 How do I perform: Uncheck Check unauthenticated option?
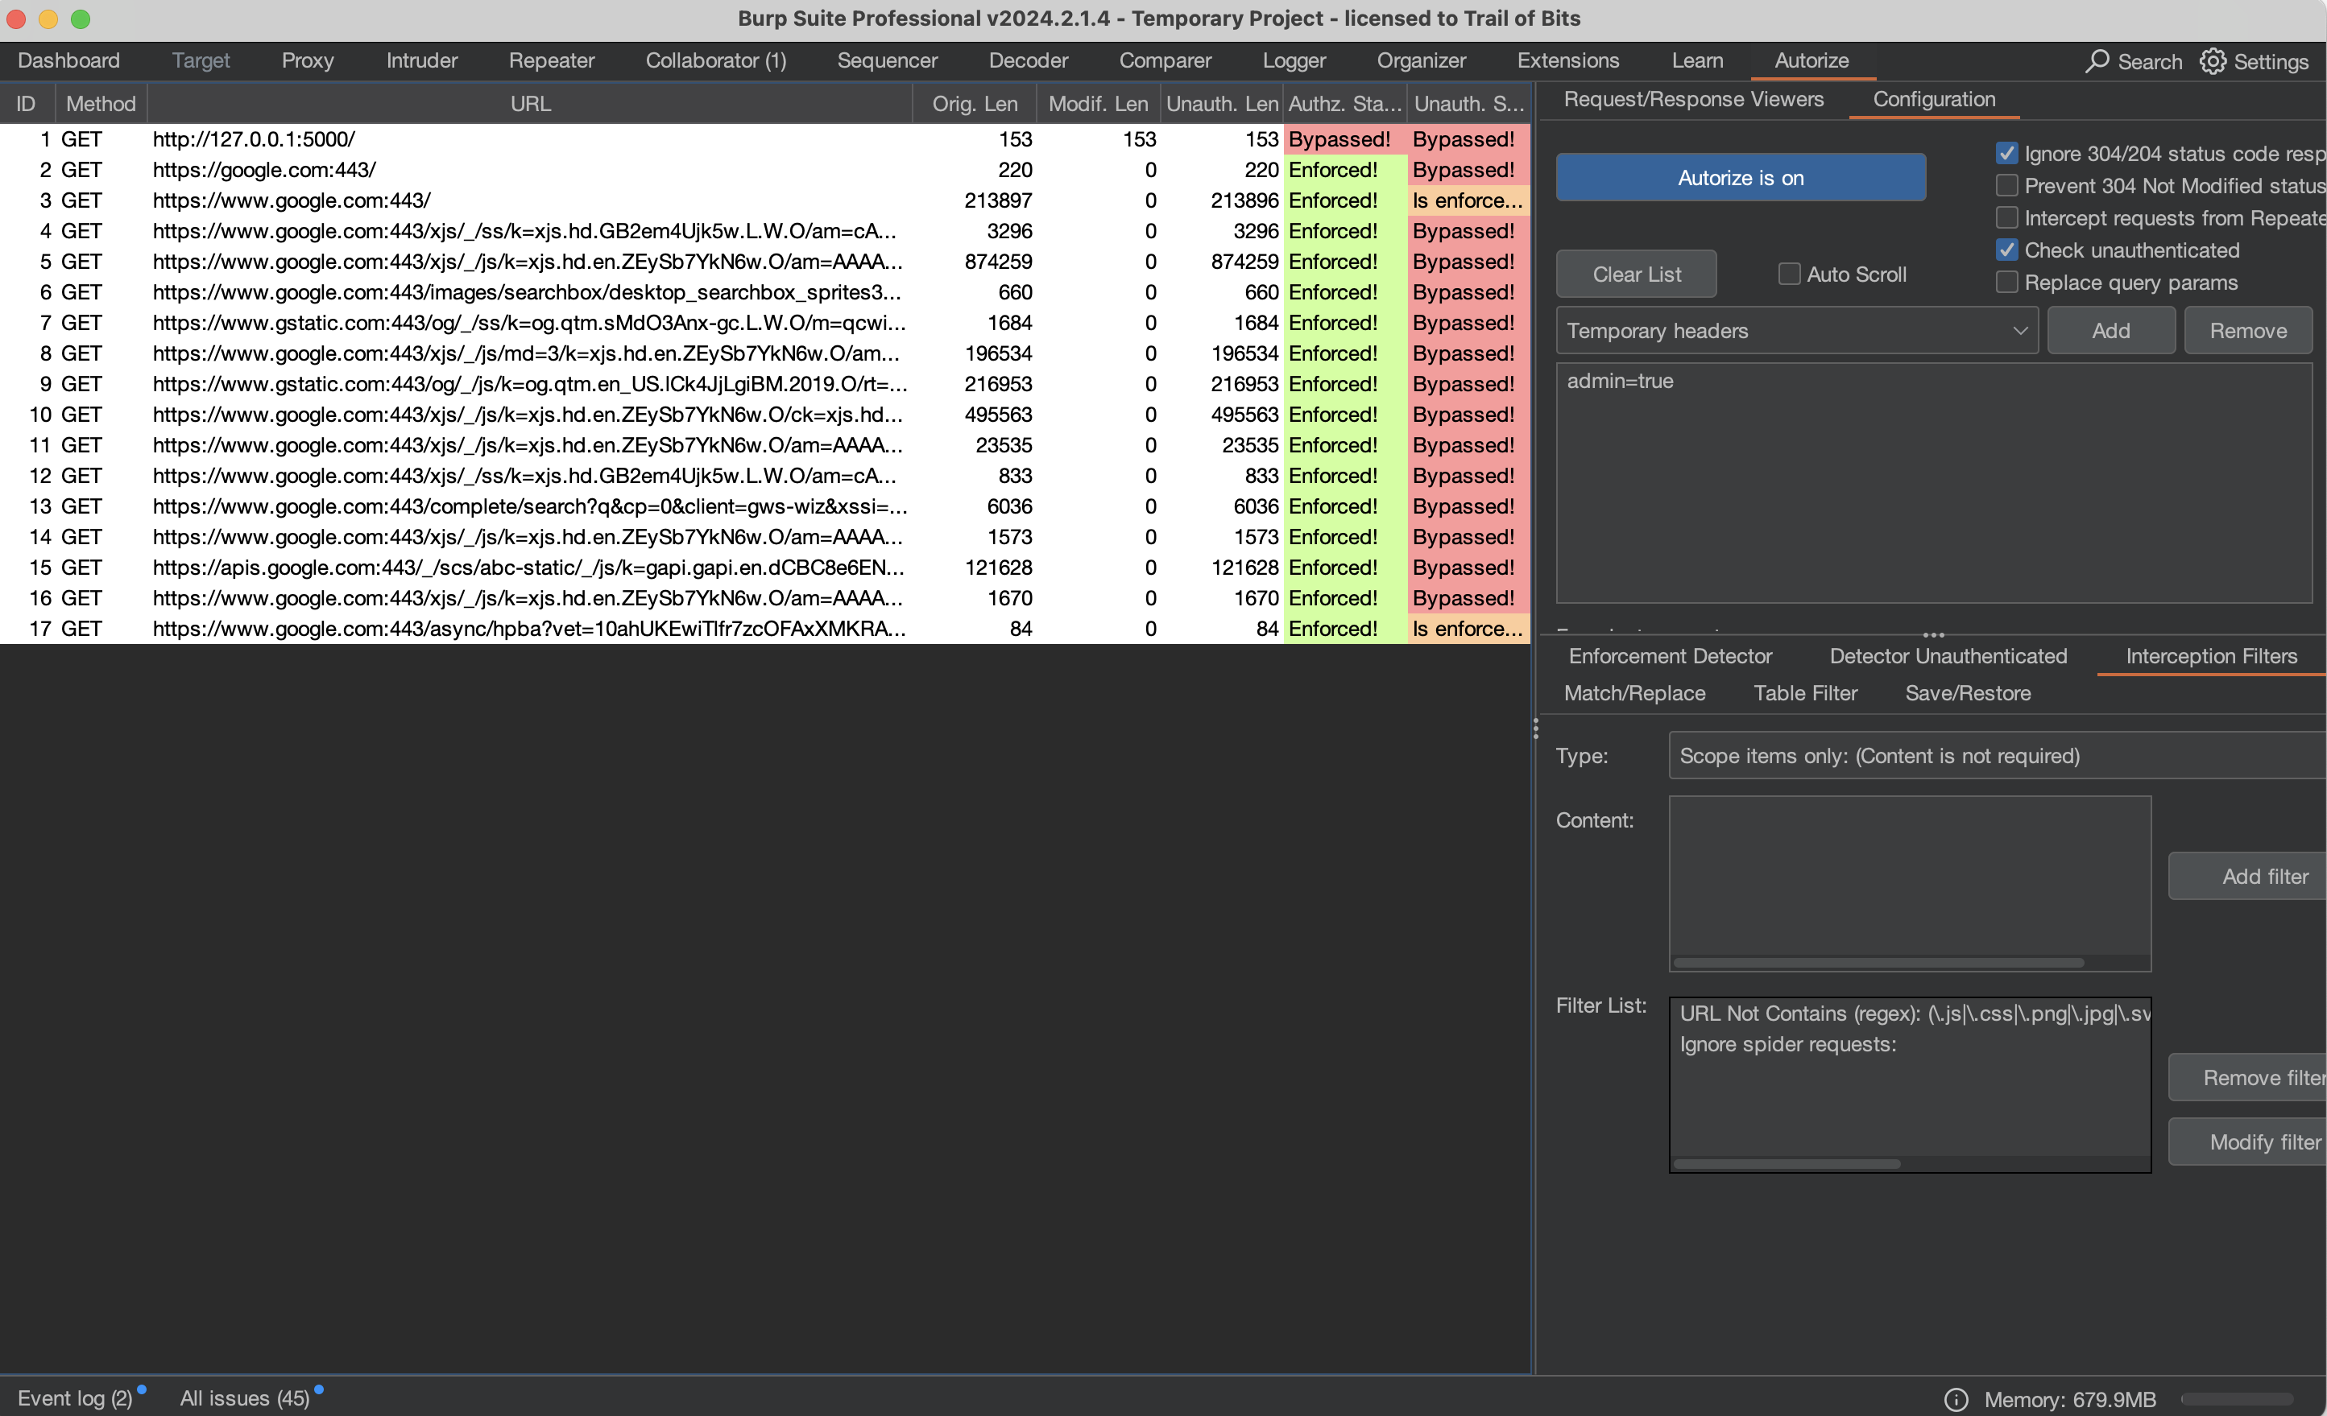click(x=2007, y=250)
